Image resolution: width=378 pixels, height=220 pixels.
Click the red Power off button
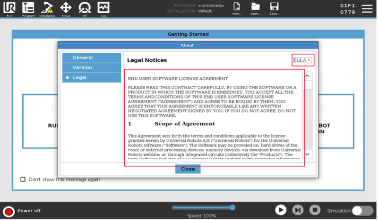8,211
